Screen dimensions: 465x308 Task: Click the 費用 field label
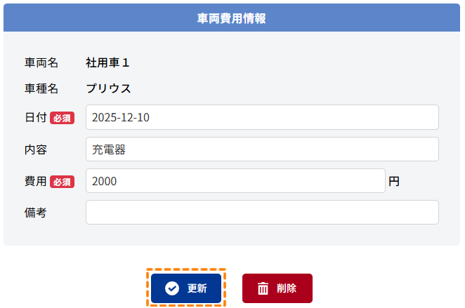point(36,181)
